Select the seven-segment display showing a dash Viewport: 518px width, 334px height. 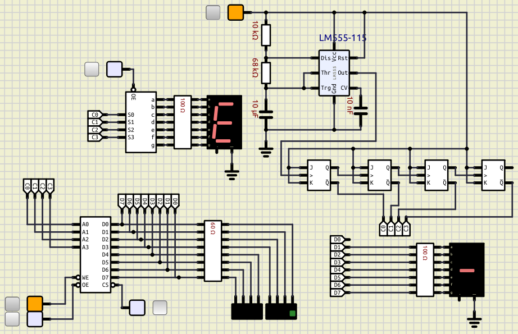(x=467, y=270)
